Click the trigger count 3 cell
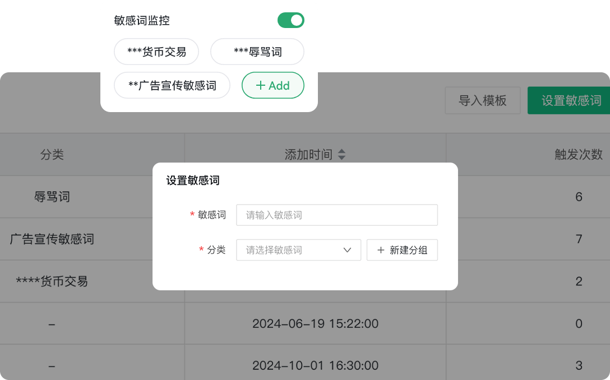Viewport: 610px width, 380px height. tap(579, 365)
